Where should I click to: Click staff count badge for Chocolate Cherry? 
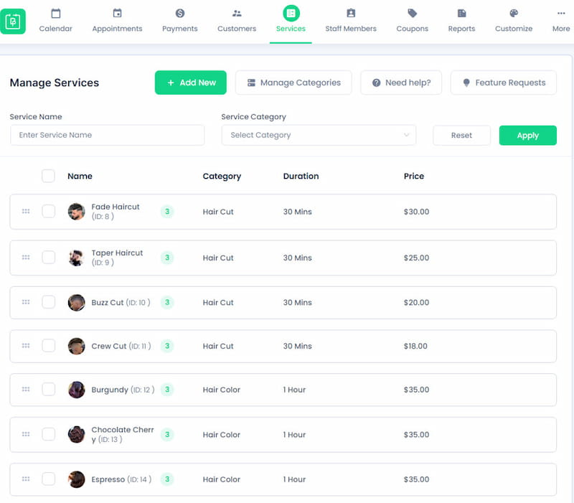tap(167, 435)
